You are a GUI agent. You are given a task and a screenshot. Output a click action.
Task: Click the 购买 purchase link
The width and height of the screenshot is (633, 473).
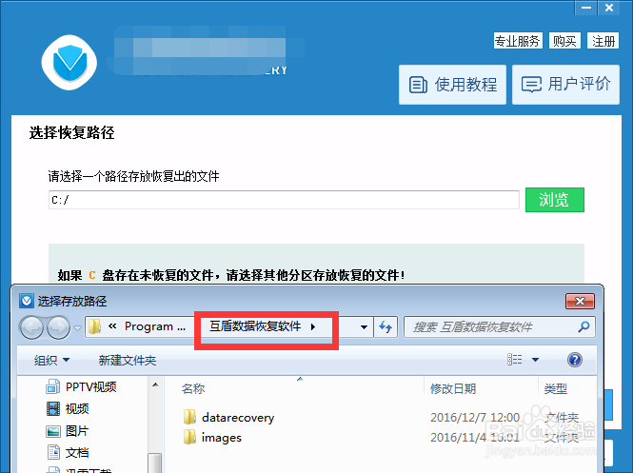[564, 41]
